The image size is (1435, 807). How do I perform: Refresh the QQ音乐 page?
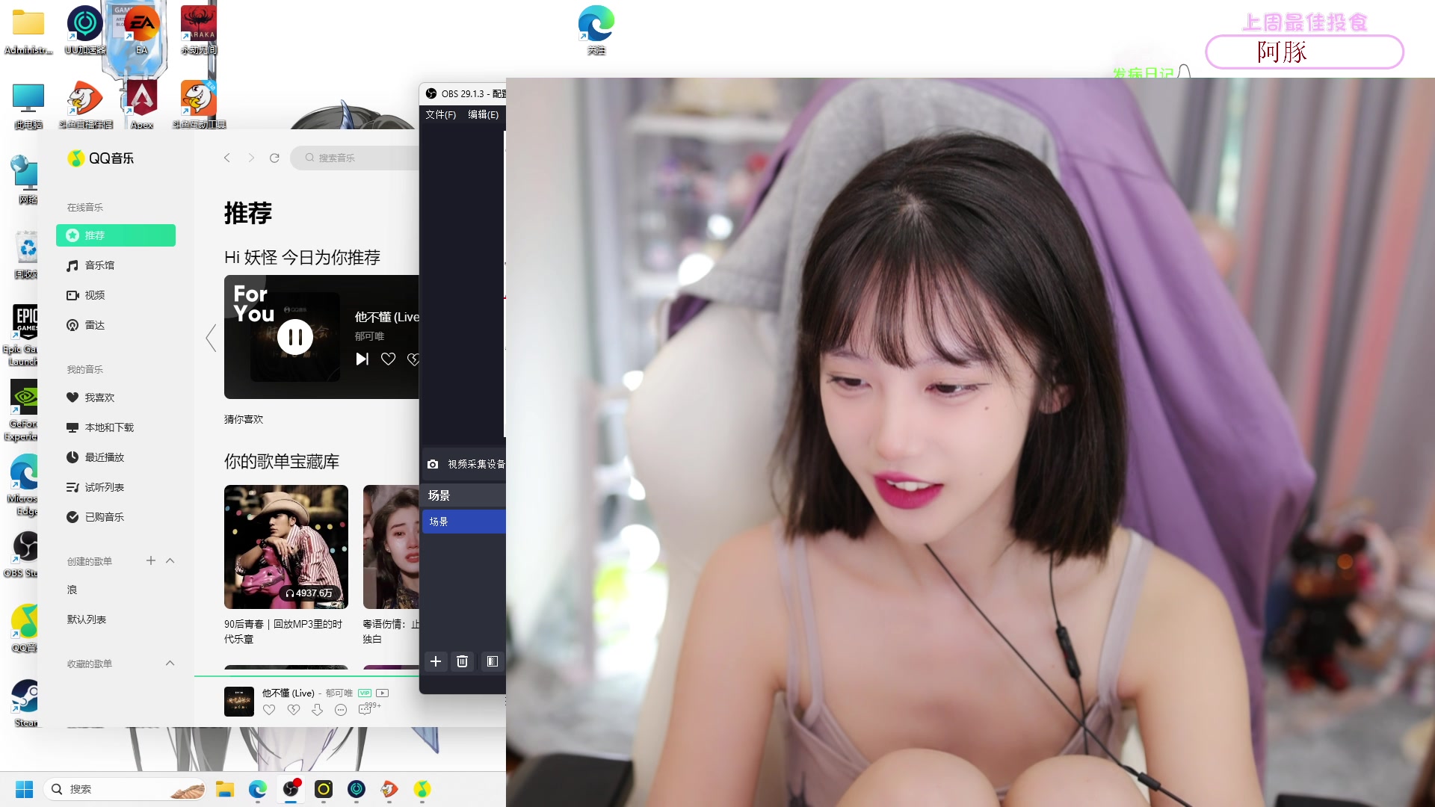[x=274, y=158]
